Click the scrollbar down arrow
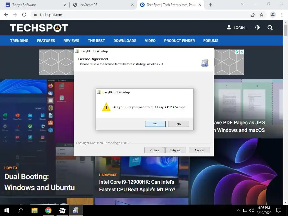 285,202
